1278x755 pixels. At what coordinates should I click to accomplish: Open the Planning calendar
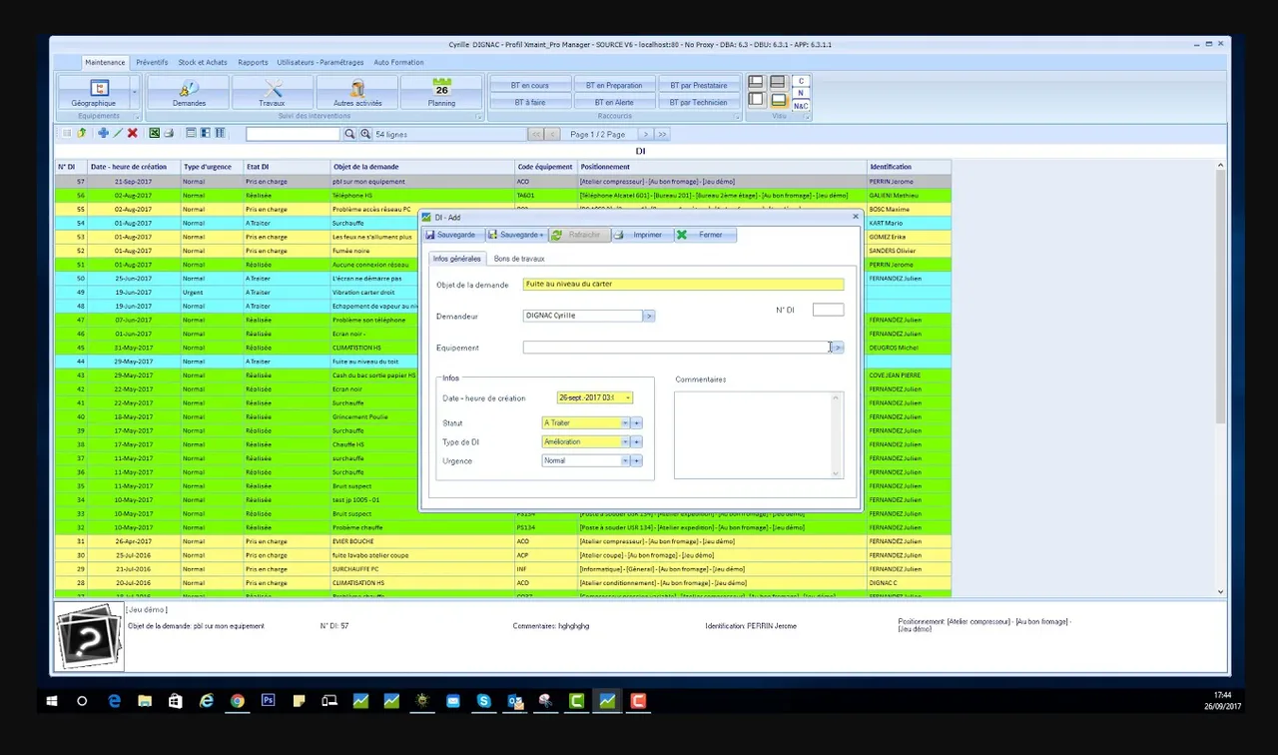pos(441,93)
